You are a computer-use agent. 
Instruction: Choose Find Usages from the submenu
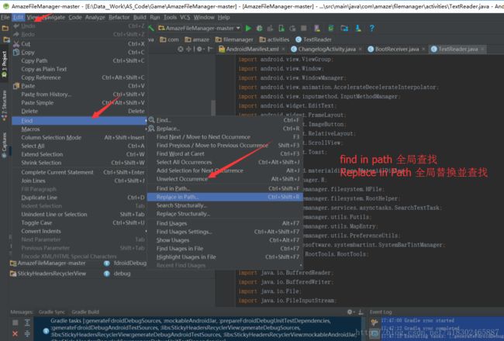point(224,223)
